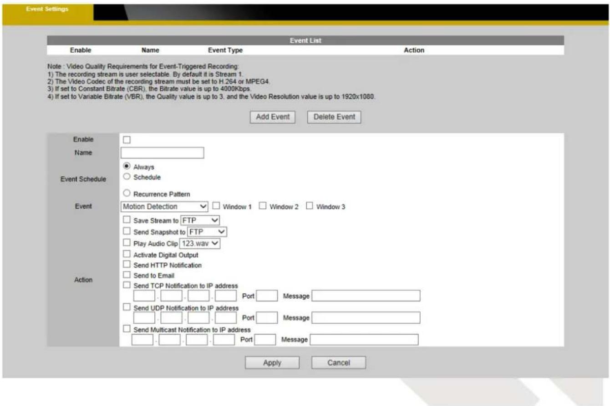Enable the Send Snapshot to checkbox
Screen dimensions: 610x406
[x=127, y=232]
